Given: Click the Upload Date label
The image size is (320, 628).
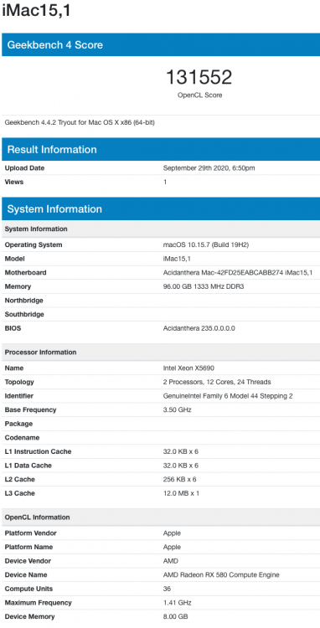Looking at the screenshot, I should (x=24, y=168).
